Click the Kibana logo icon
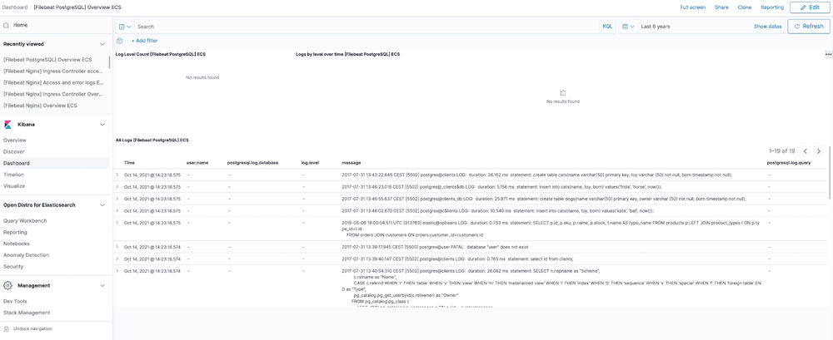This screenshot has height=340, width=833. (7, 125)
